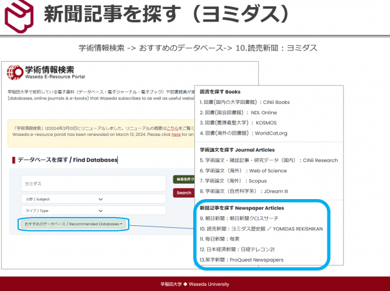Click the 新聞記事を探す Newspaper Articles heading

pos(242,208)
